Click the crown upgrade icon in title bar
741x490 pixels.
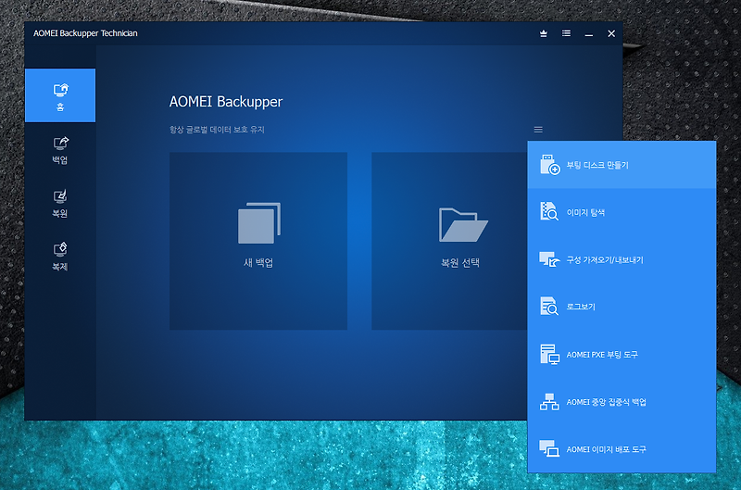click(544, 33)
